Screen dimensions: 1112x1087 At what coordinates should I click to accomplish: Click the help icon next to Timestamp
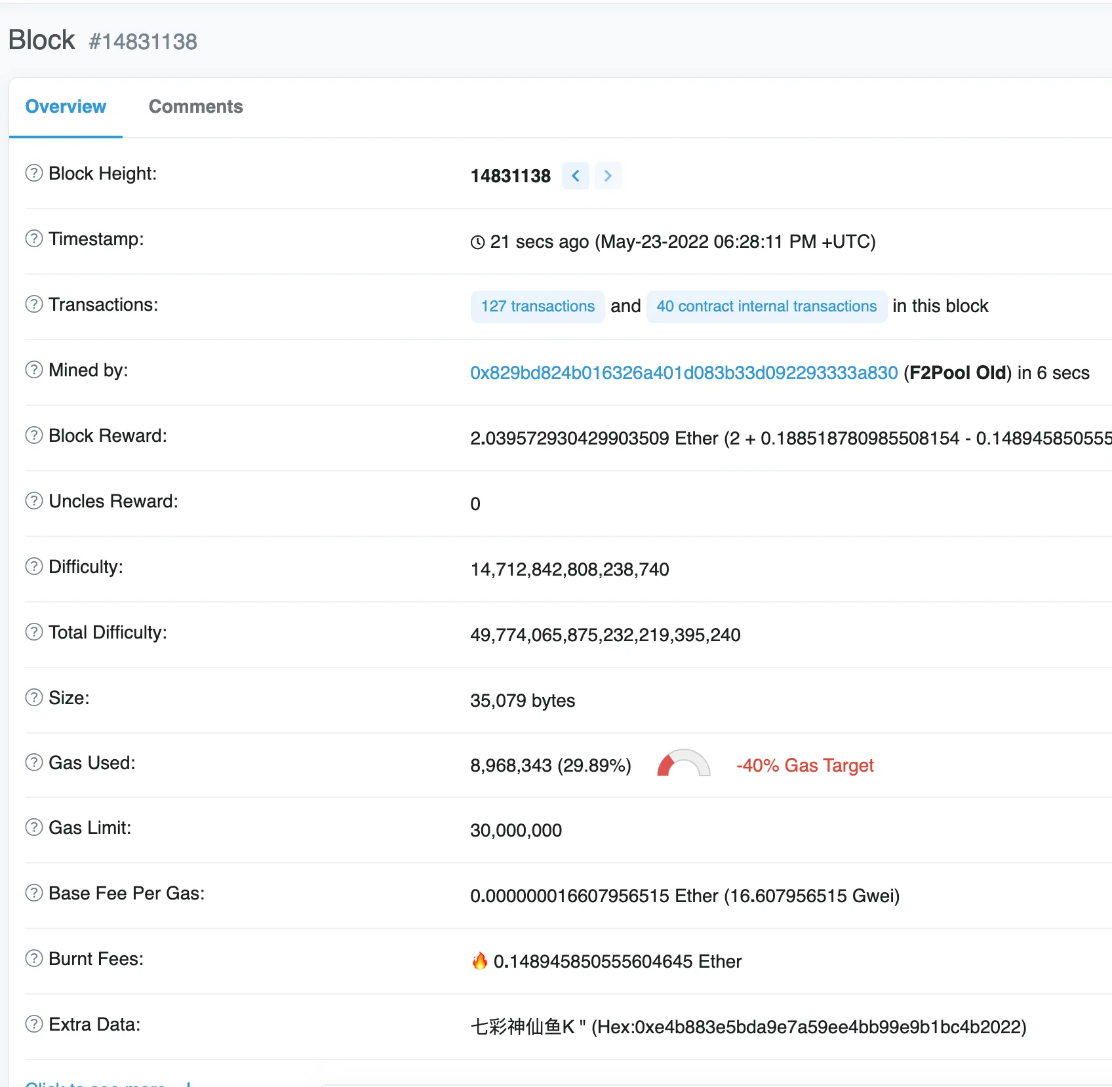(x=34, y=239)
